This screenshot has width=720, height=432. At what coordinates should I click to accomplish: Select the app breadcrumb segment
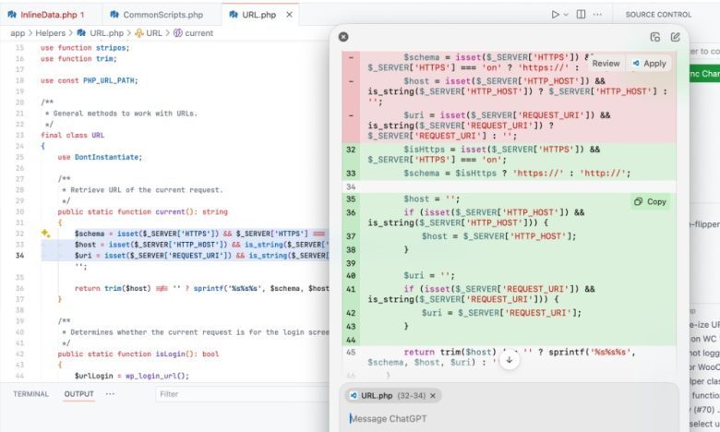tap(18, 33)
